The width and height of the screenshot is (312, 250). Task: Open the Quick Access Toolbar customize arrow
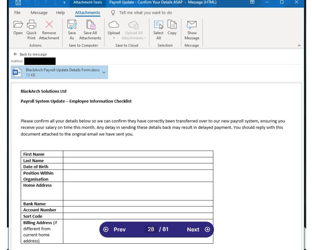point(64,2)
